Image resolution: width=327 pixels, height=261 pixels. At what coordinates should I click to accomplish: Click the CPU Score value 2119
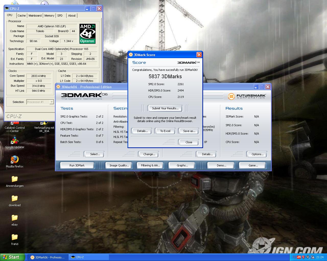coord(181,97)
